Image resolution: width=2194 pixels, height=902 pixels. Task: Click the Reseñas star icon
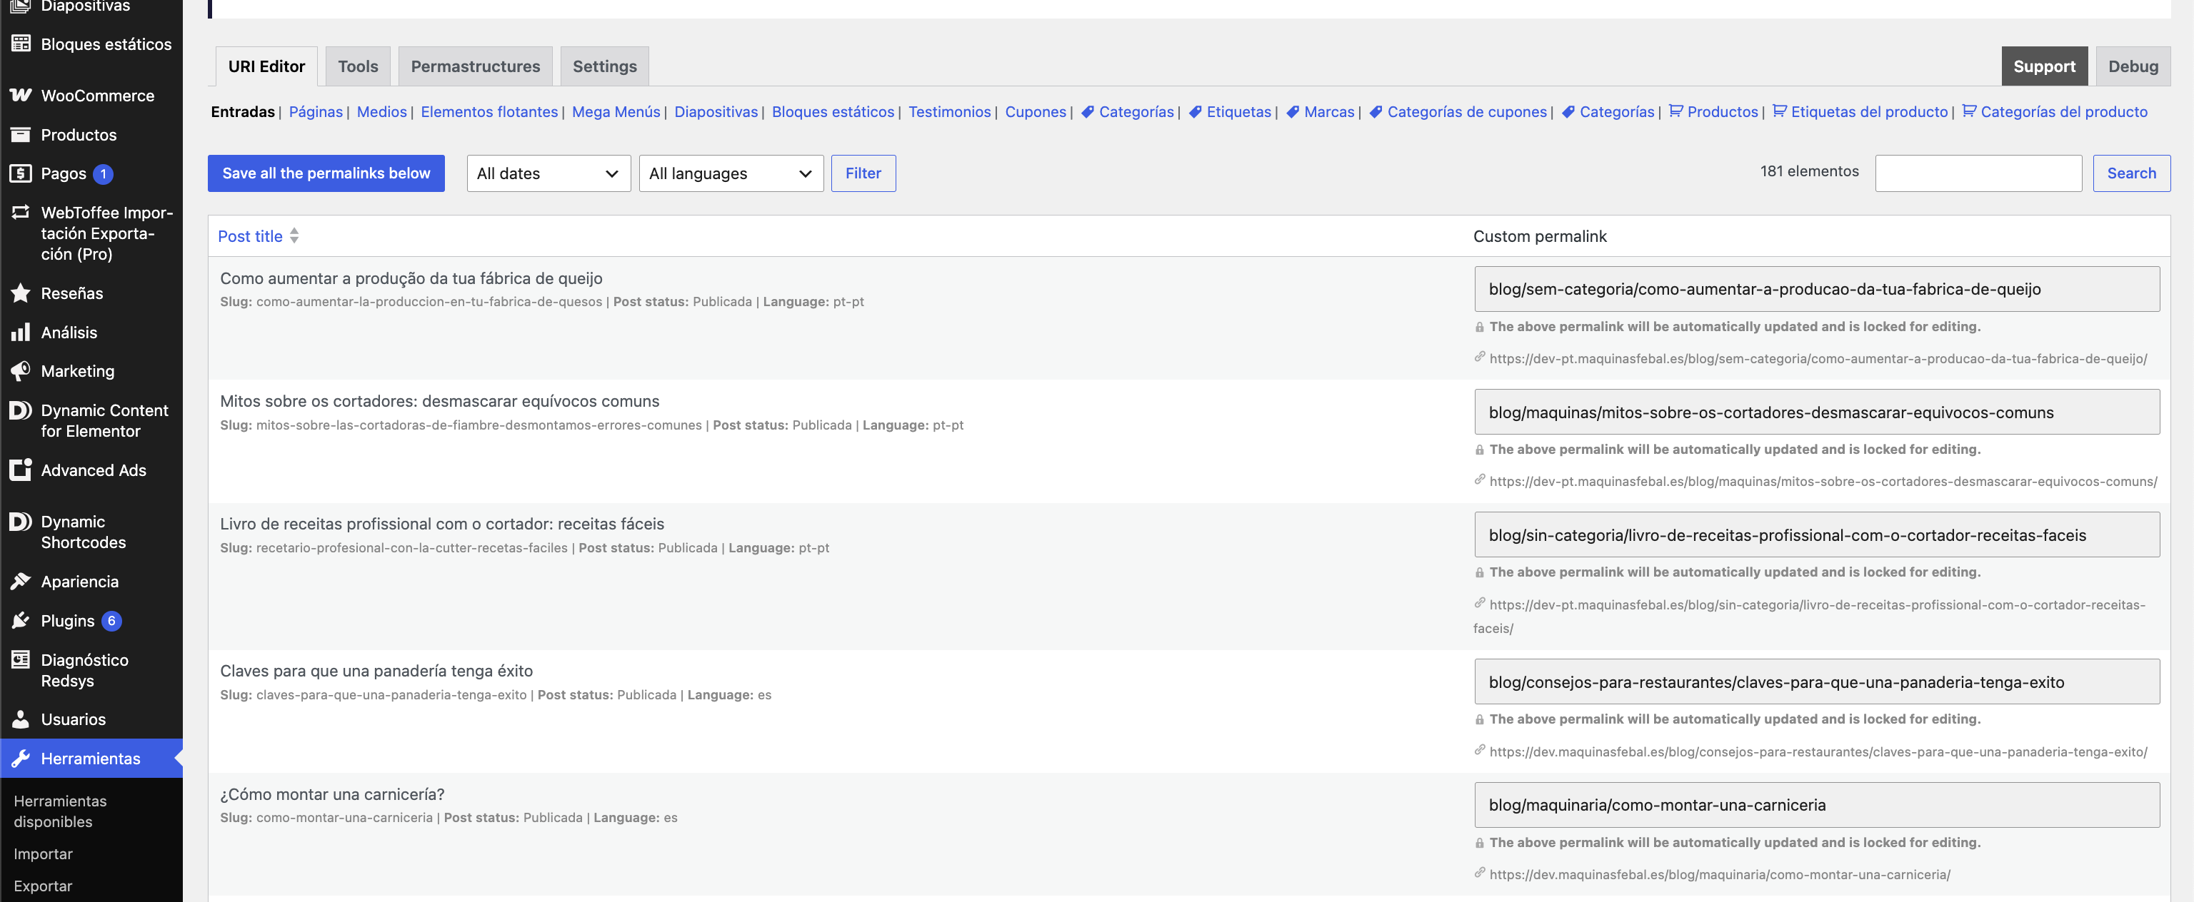[x=21, y=293]
